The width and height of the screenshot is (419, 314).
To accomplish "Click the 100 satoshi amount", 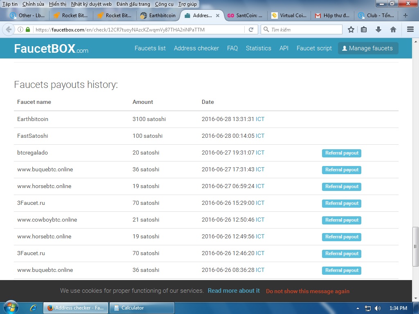I will coord(147,136).
